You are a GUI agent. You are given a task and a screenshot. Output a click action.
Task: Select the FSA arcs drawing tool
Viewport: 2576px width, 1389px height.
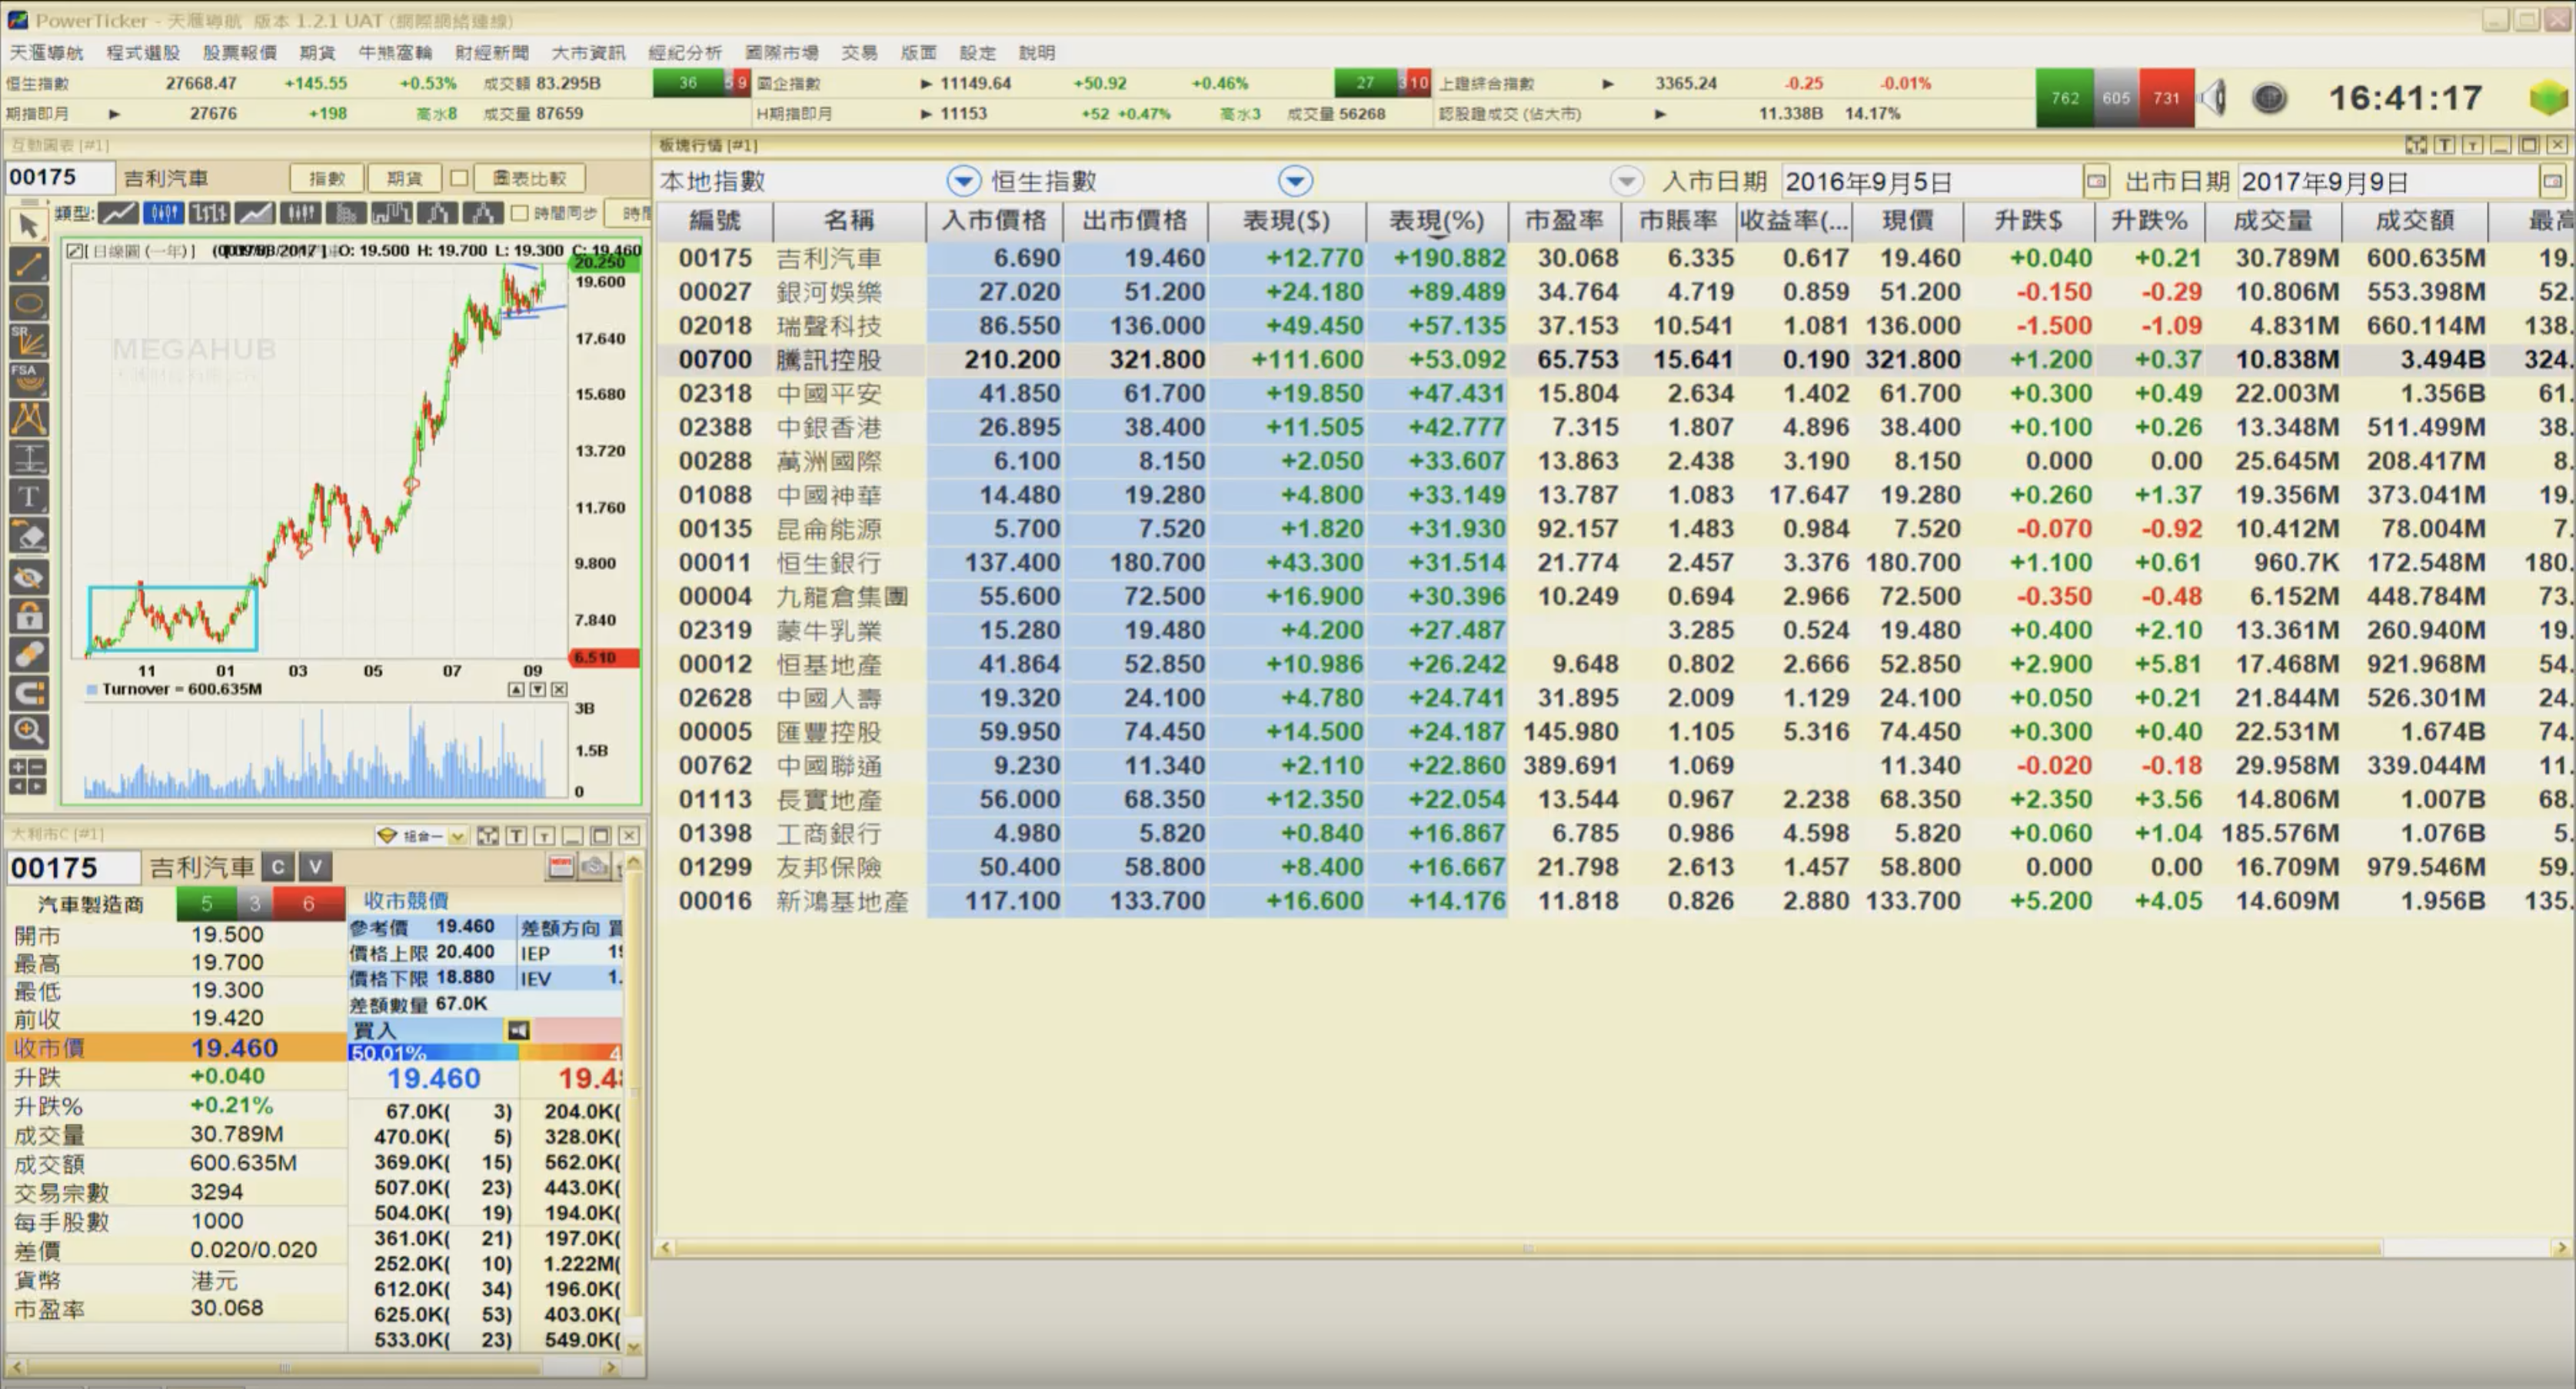click(x=28, y=381)
